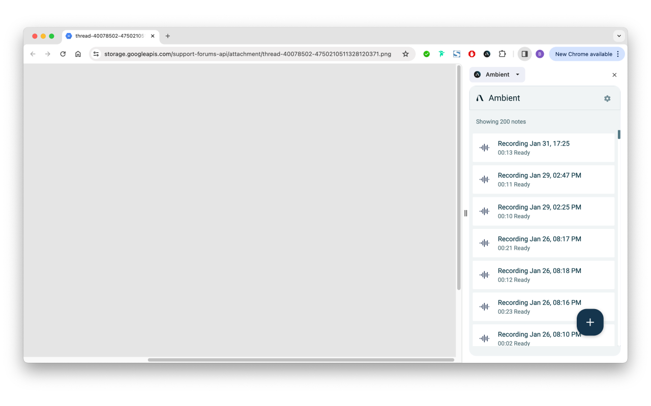The width and height of the screenshot is (651, 406).
Task: Bookmark page with star icon
Action: coord(405,54)
